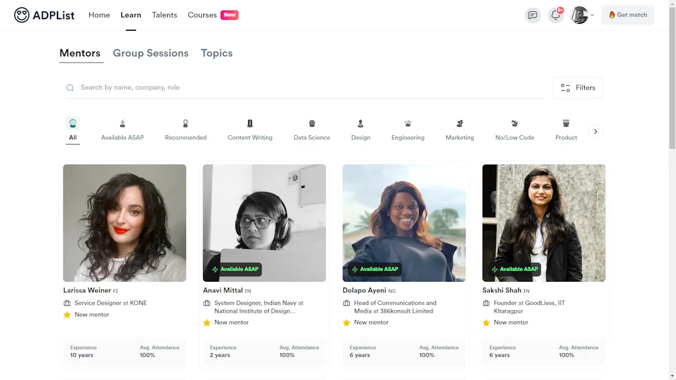
Task: Filter by Recommended mentors category
Action: pyautogui.click(x=186, y=123)
